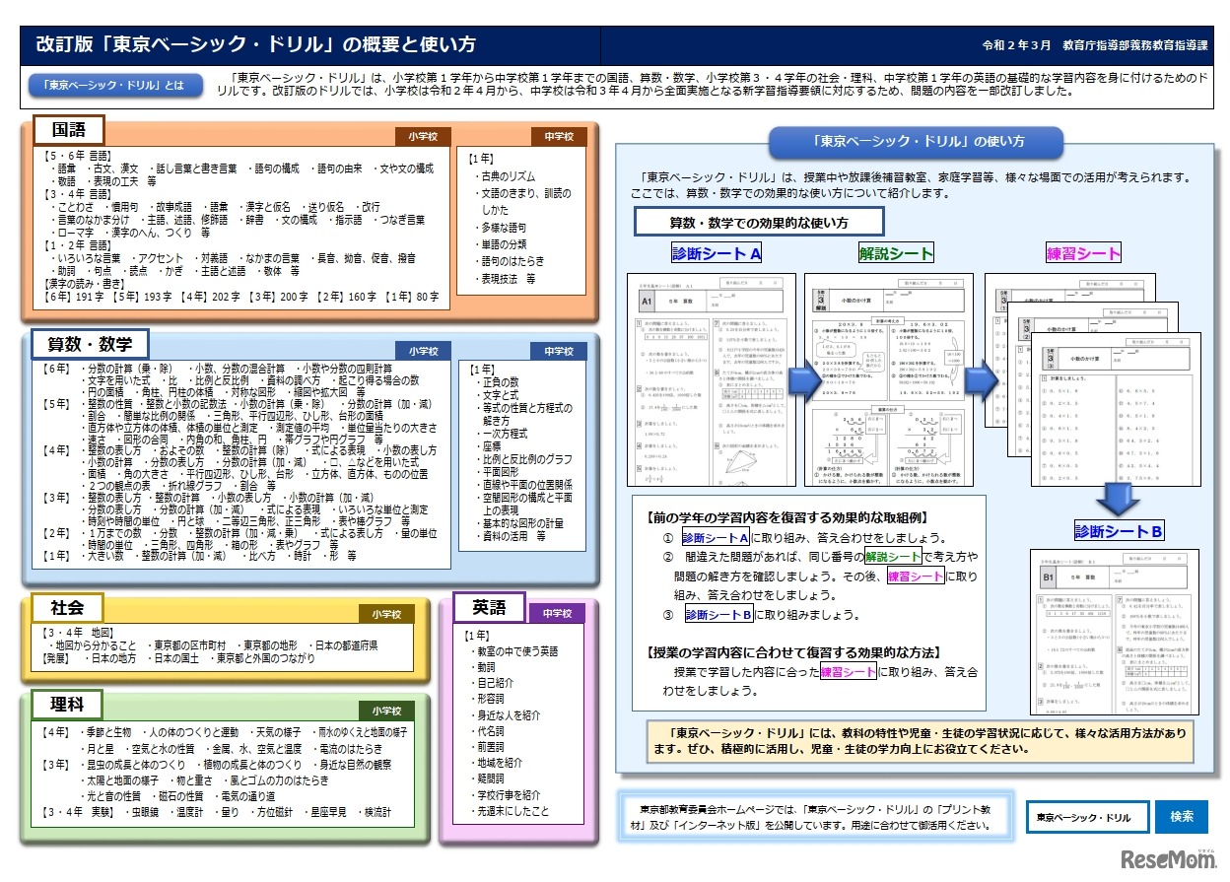Click 比例と反比例のグラフ item

coord(525,459)
